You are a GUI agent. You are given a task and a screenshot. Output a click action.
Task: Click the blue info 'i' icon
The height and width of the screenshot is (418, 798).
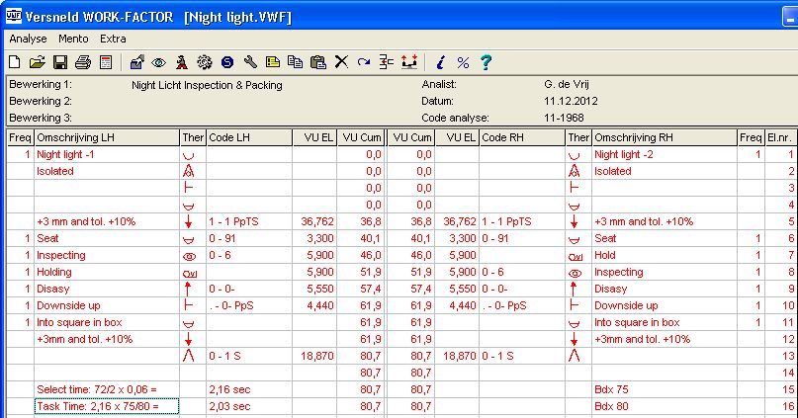(440, 62)
